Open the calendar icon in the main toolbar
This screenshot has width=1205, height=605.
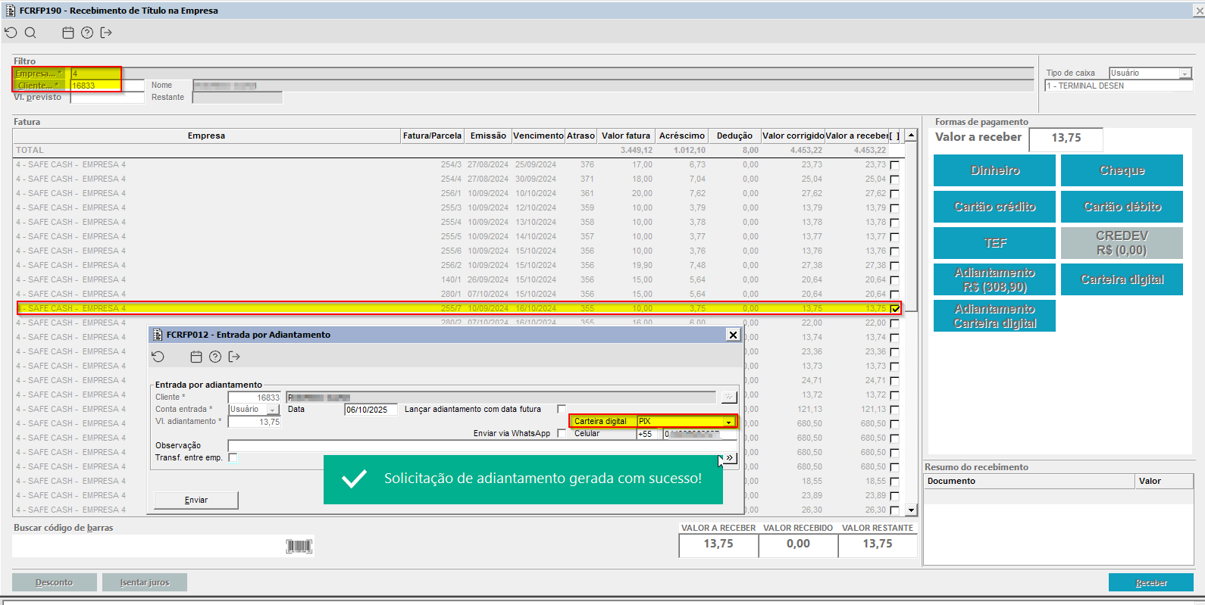click(x=68, y=33)
